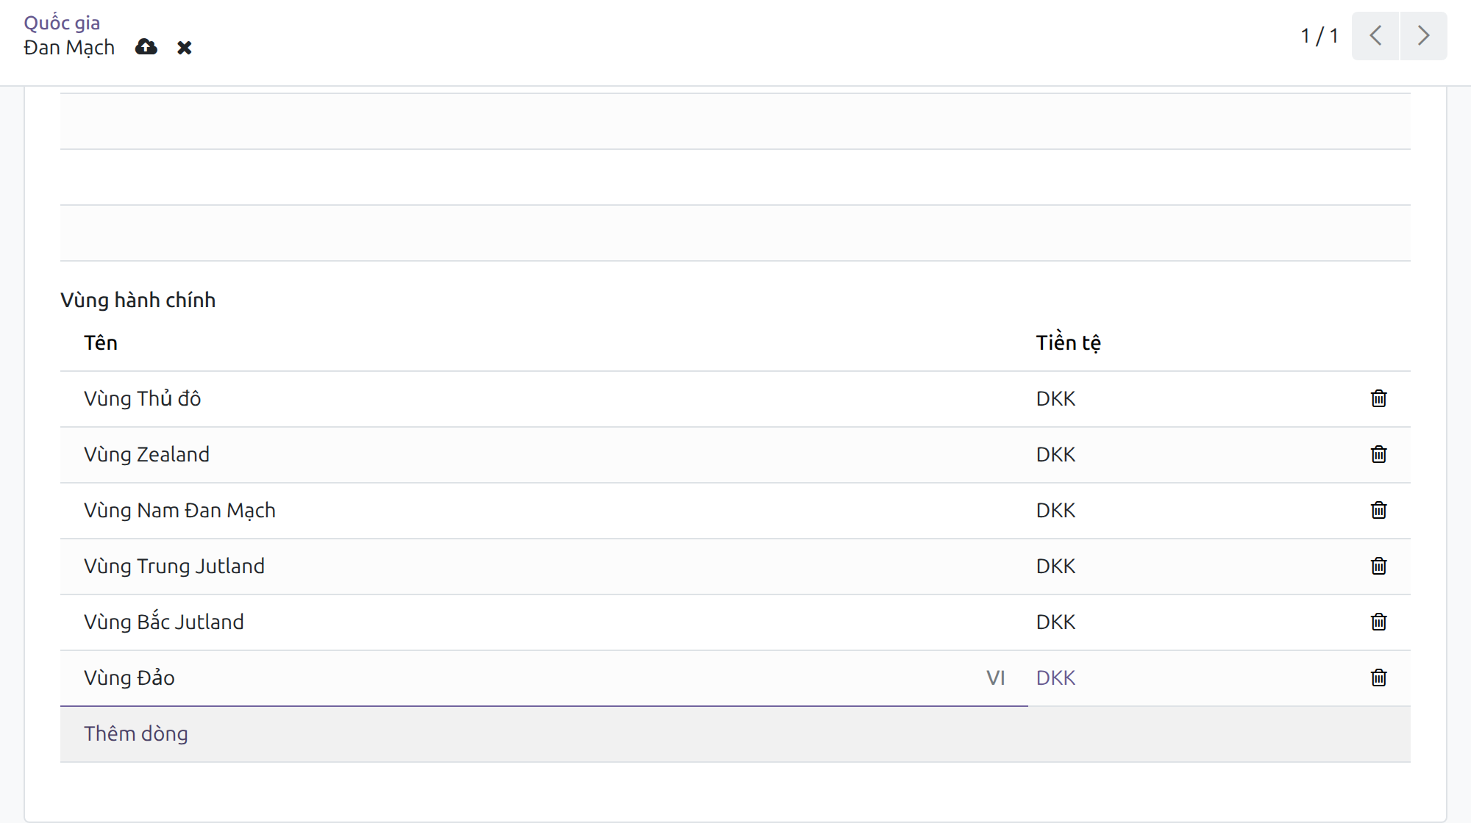The height and width of the screenshot is (823, 1471).
Task: Open the Quốc gia breadcrumb link
Action: click(62, 23)
